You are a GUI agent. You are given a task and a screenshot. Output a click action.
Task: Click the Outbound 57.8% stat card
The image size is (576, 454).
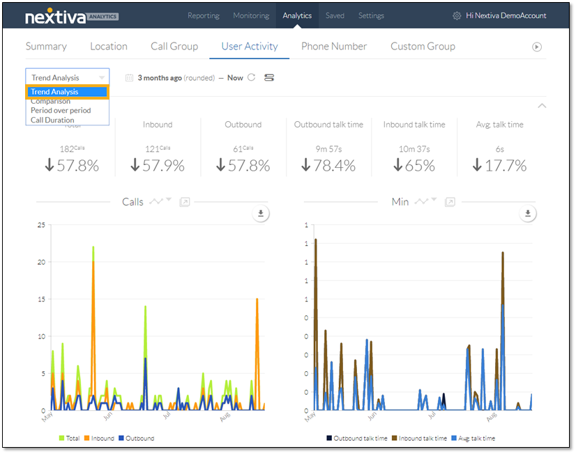(x=243, y=147)
